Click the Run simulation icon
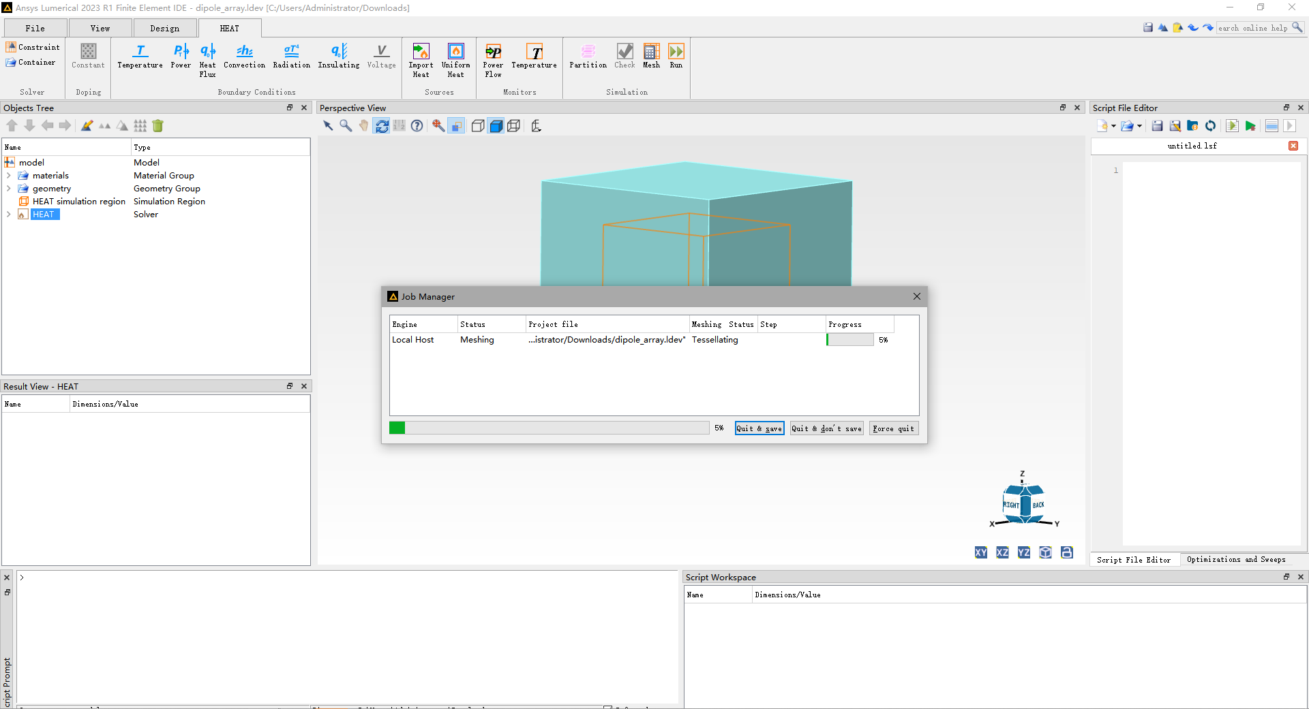 click(x=676, y=57)
